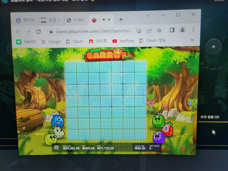The image size is (228, 171).
Task: Open a new browser tab
Action: (x=121, y=20)
